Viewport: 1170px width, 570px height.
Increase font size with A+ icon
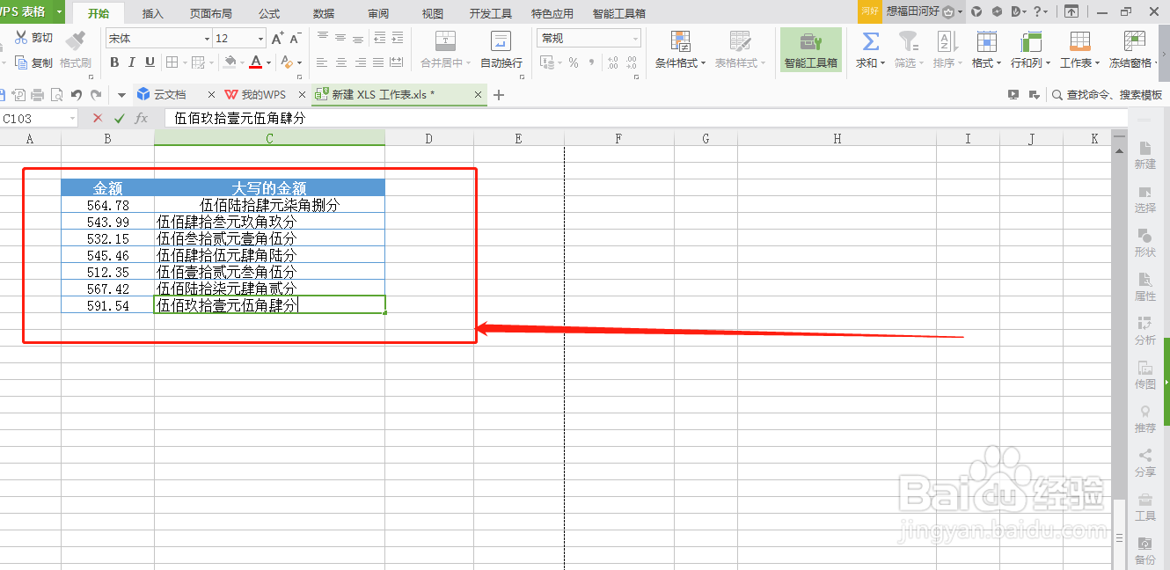click(278, 39)
